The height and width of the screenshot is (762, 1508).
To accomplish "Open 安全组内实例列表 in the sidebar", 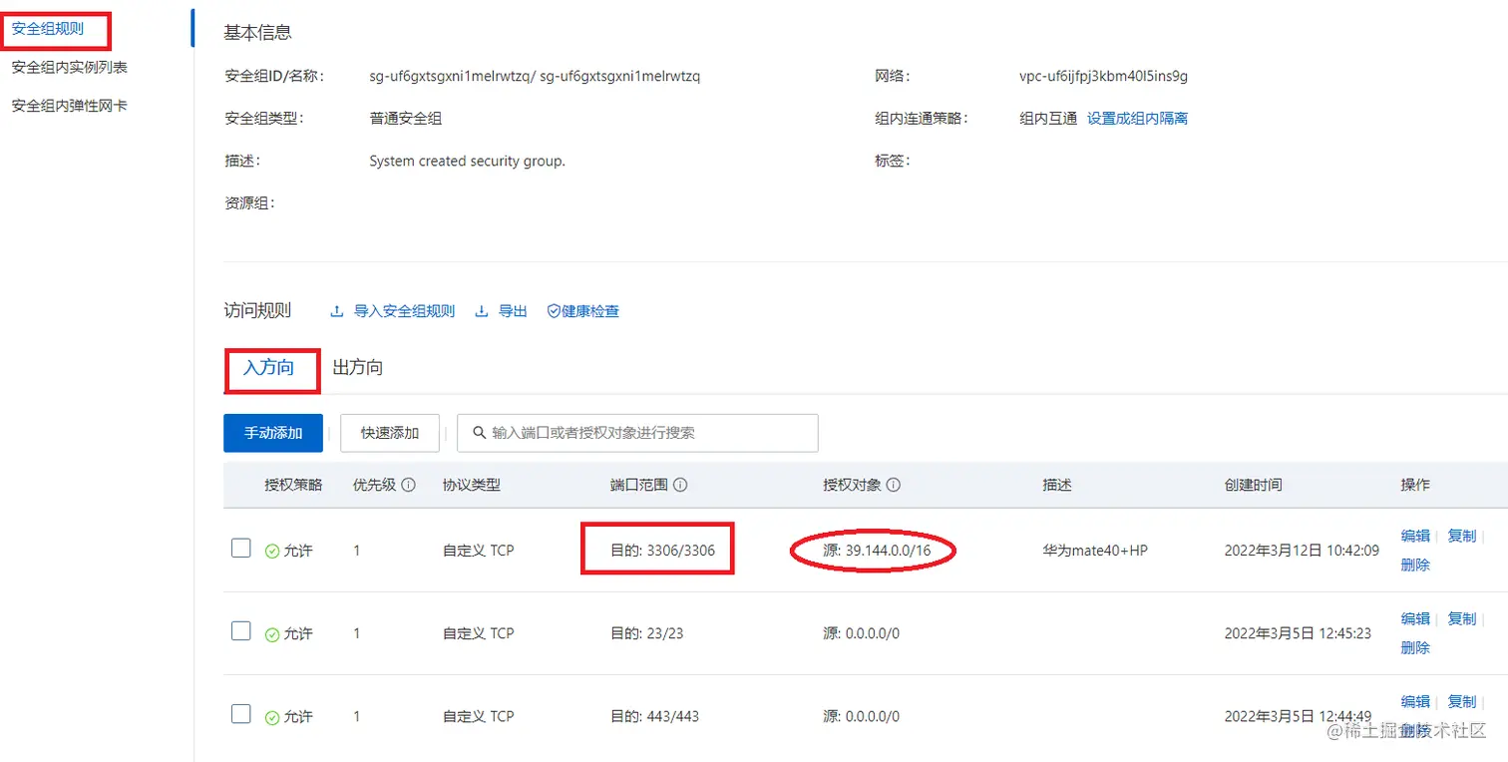I will coord(70,68).
